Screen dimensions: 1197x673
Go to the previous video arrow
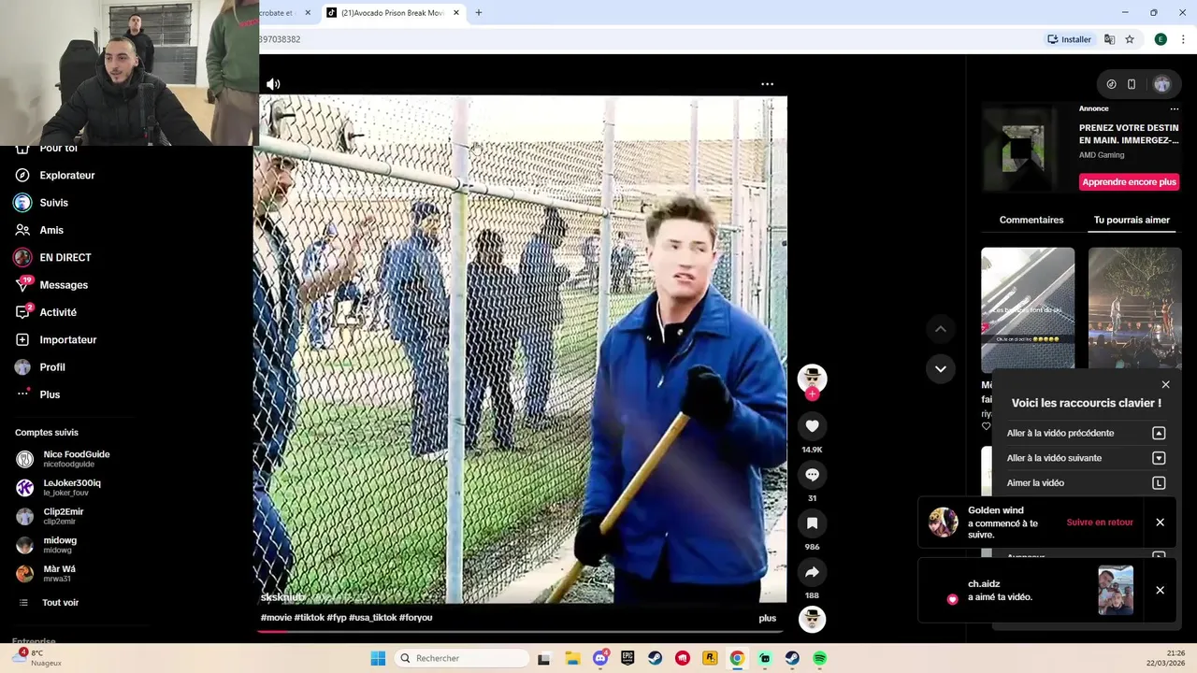coord(941,329)
